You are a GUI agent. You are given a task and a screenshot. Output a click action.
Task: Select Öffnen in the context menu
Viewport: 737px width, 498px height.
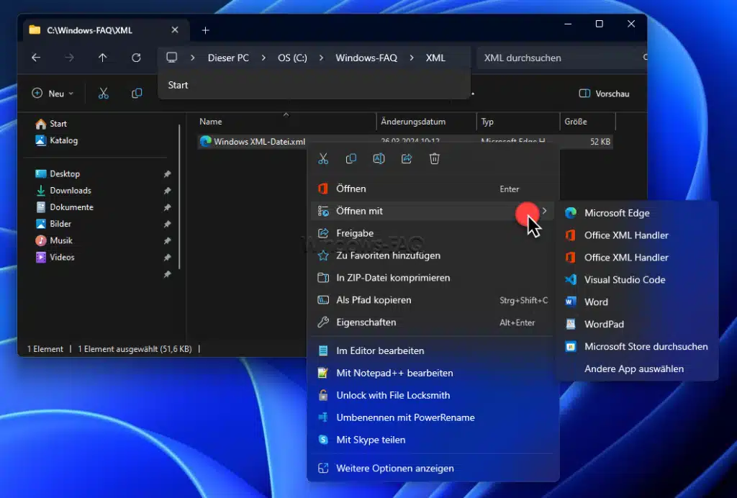(433, 189)
